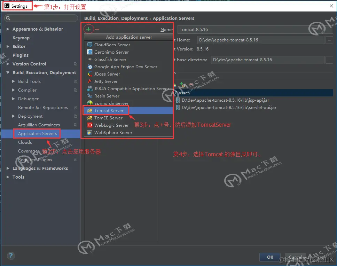
Task: Click the Tomcat Server cat icon
Action: (89, 110)
